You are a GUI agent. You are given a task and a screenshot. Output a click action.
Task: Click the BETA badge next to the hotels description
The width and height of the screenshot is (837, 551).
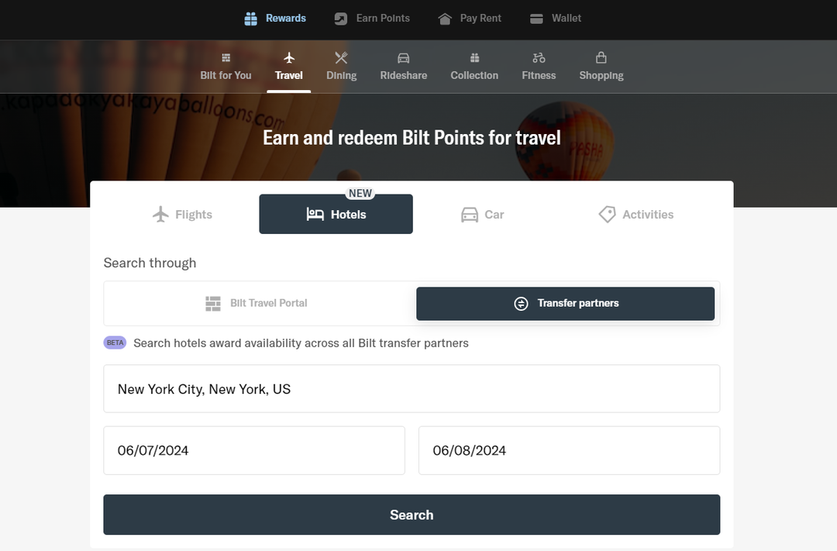[115, 343]
